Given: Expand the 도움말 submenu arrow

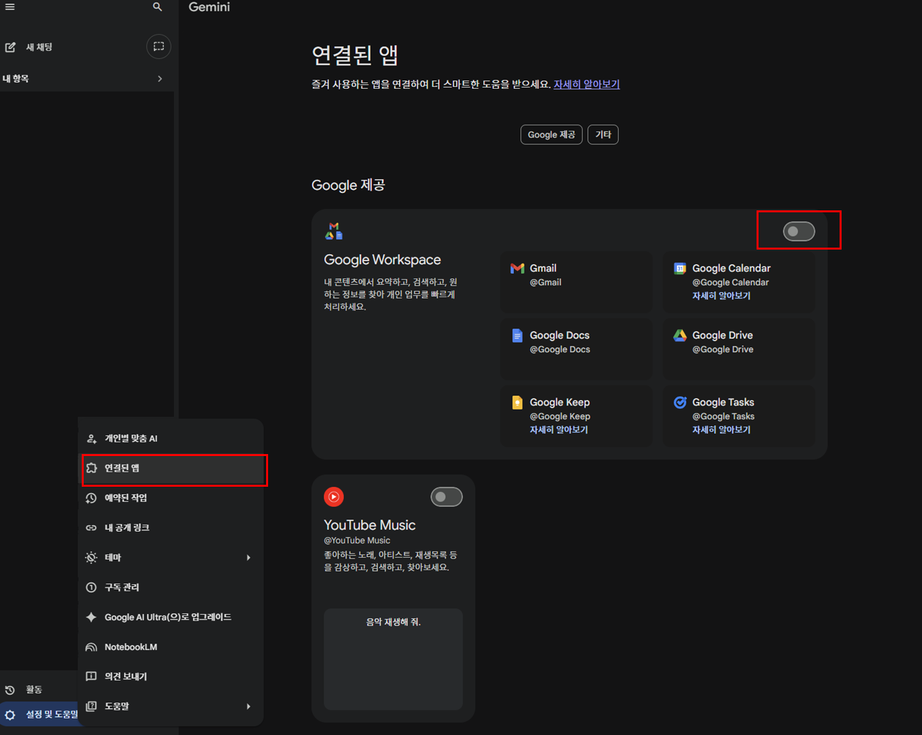Looking at the screenshot, I should [x=248, y=706].
